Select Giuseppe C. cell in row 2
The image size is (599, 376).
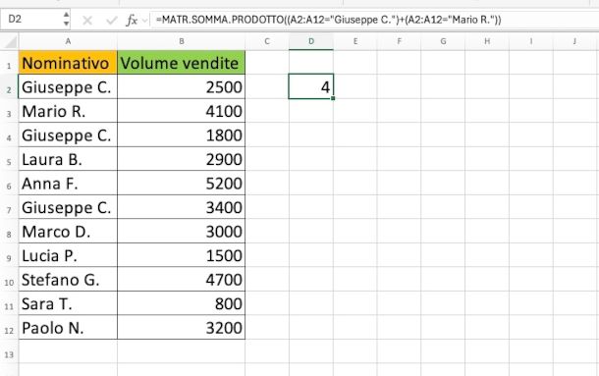[x=68, y=86]
